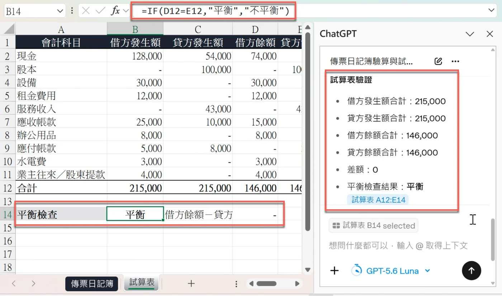
Task: Go to next sheet with right arrow
Action: pos(33,283)
